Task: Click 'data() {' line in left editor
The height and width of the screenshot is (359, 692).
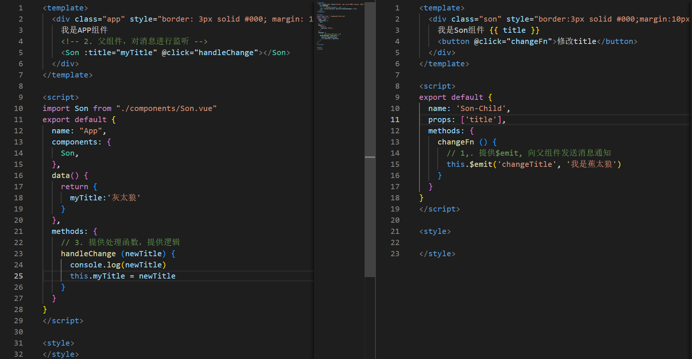Action: click(x=70, y=175)
